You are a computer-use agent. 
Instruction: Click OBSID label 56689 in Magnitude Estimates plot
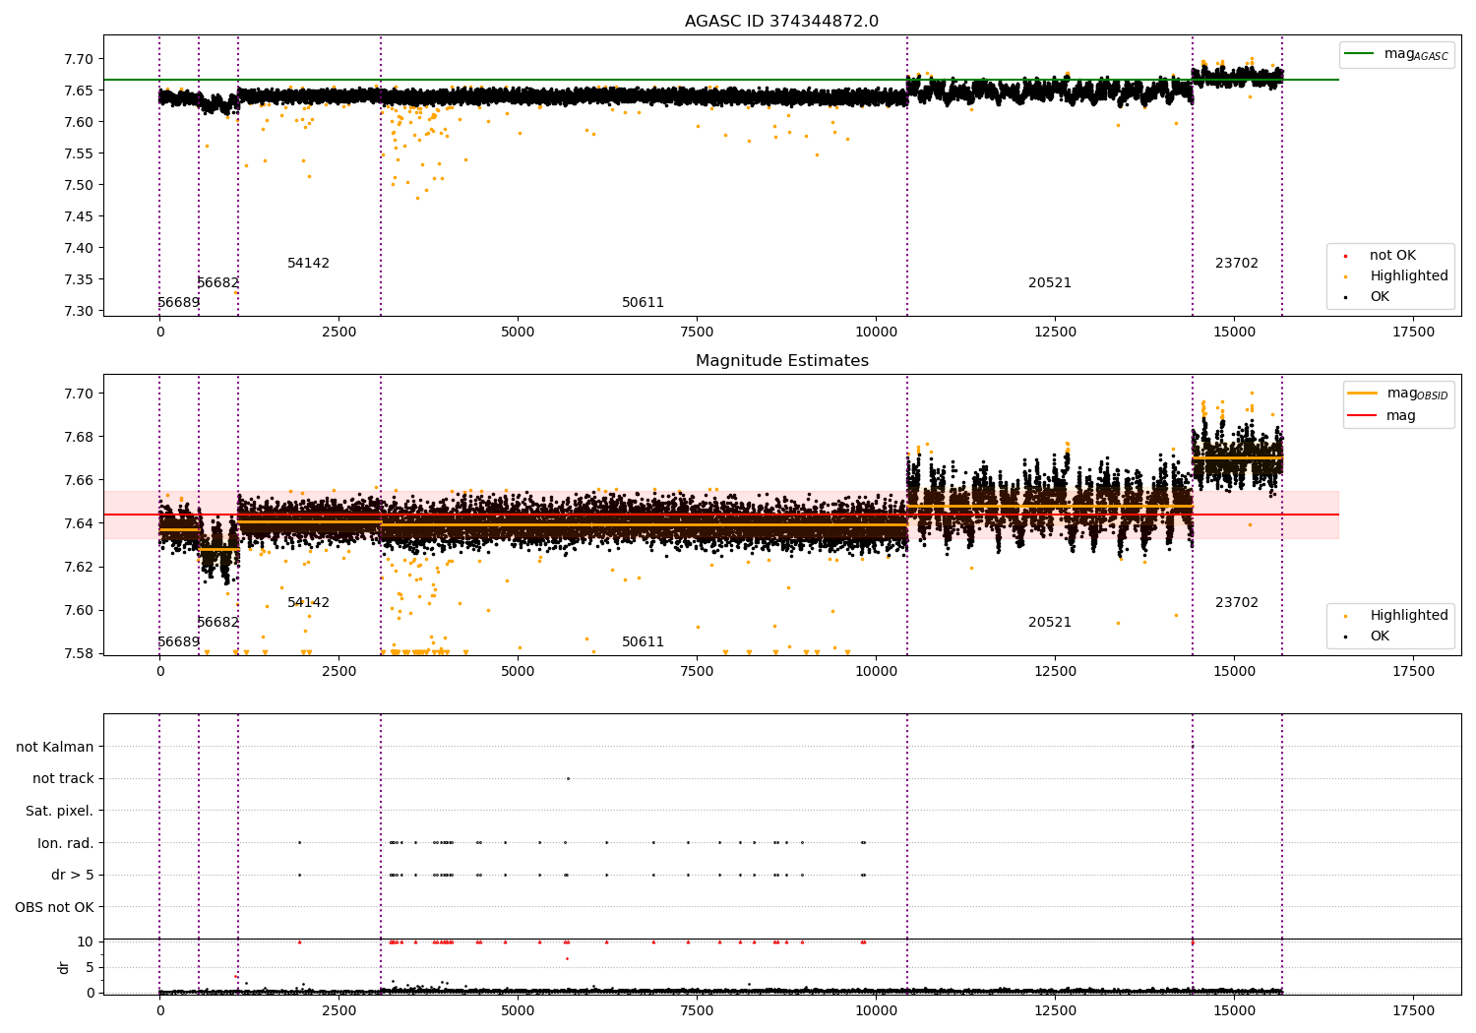(x=178, y=642)
